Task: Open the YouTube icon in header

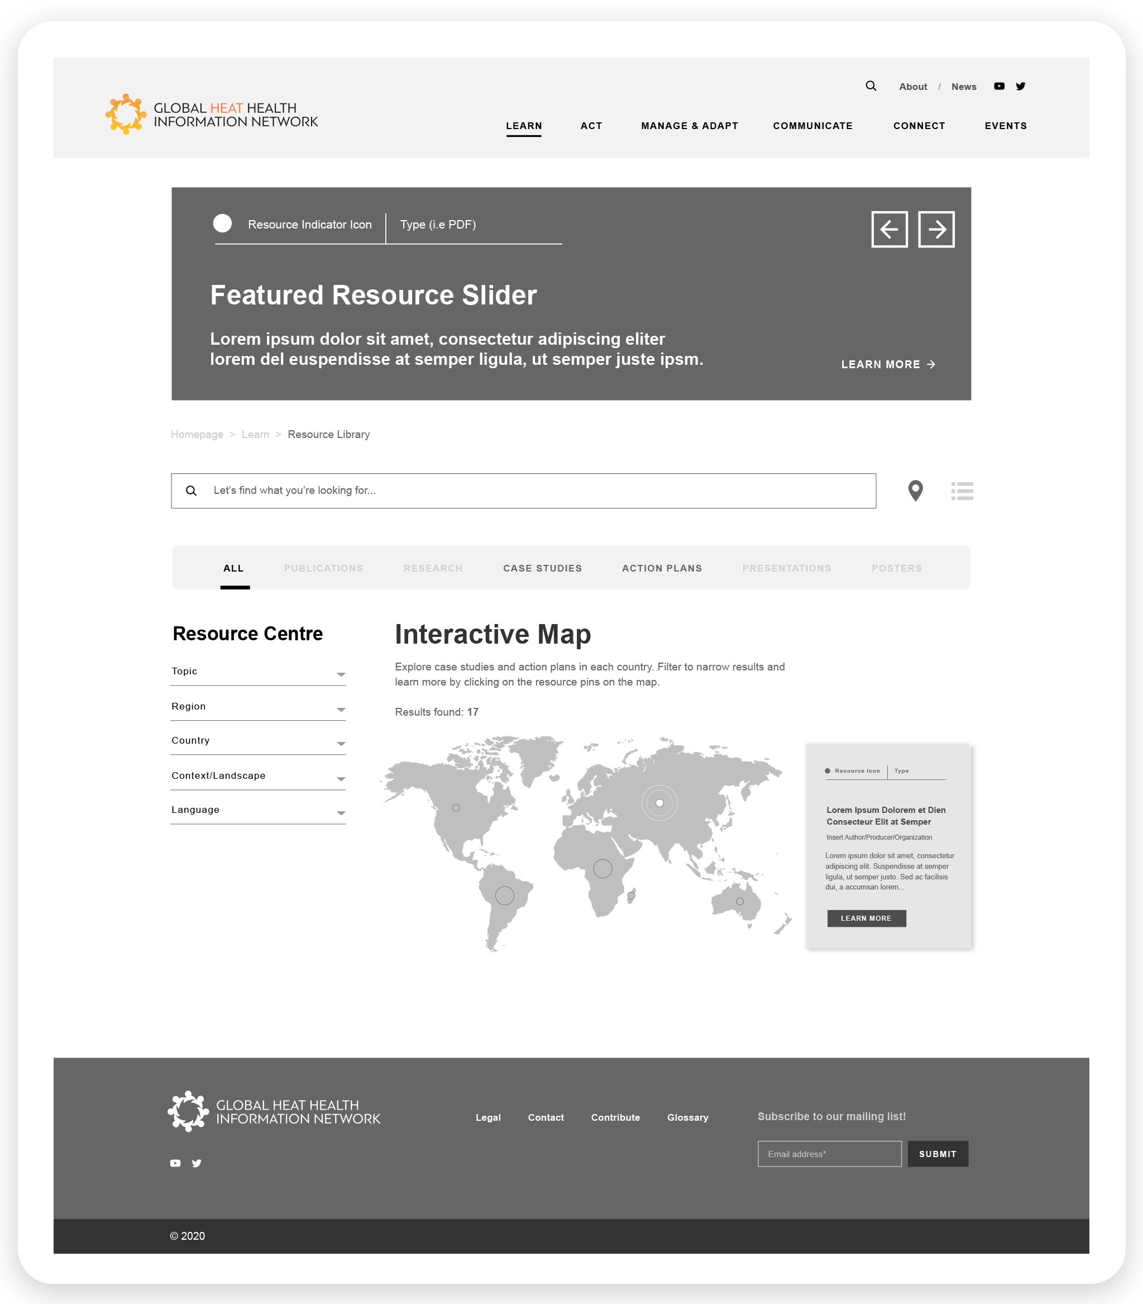Action: click(x=999, y=86)
